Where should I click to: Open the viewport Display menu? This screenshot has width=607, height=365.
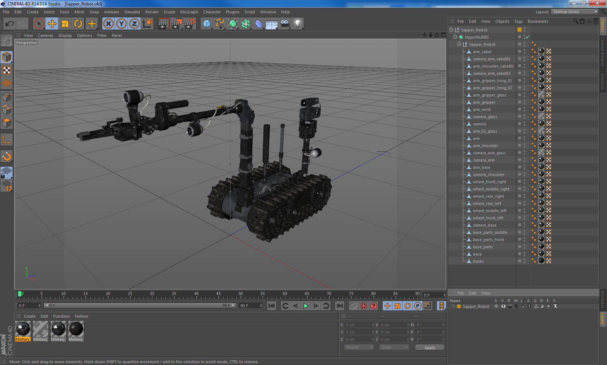[x=65, y=35]
